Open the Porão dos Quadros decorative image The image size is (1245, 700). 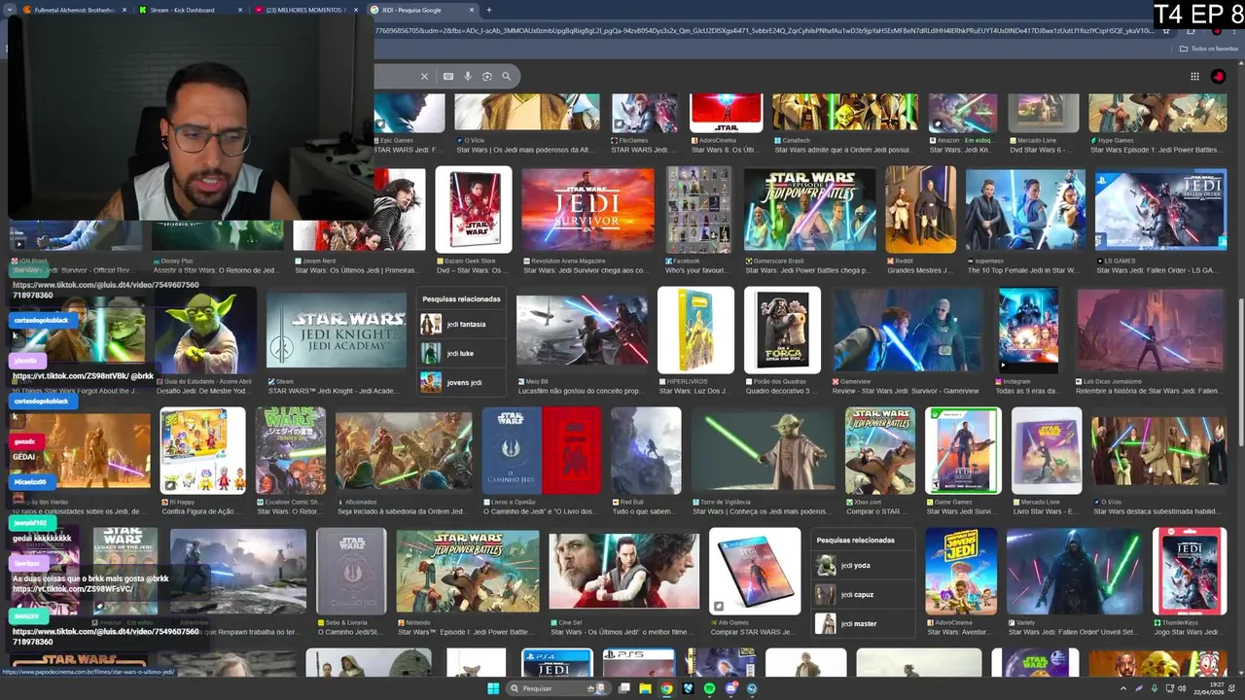tap(782, 331)
